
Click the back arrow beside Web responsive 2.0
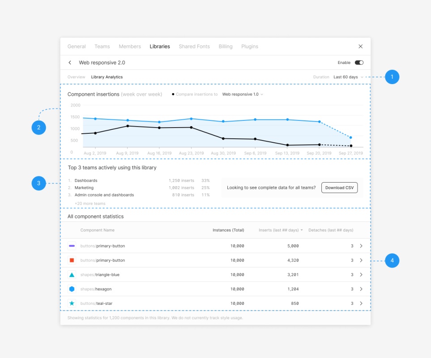point(70,63)
